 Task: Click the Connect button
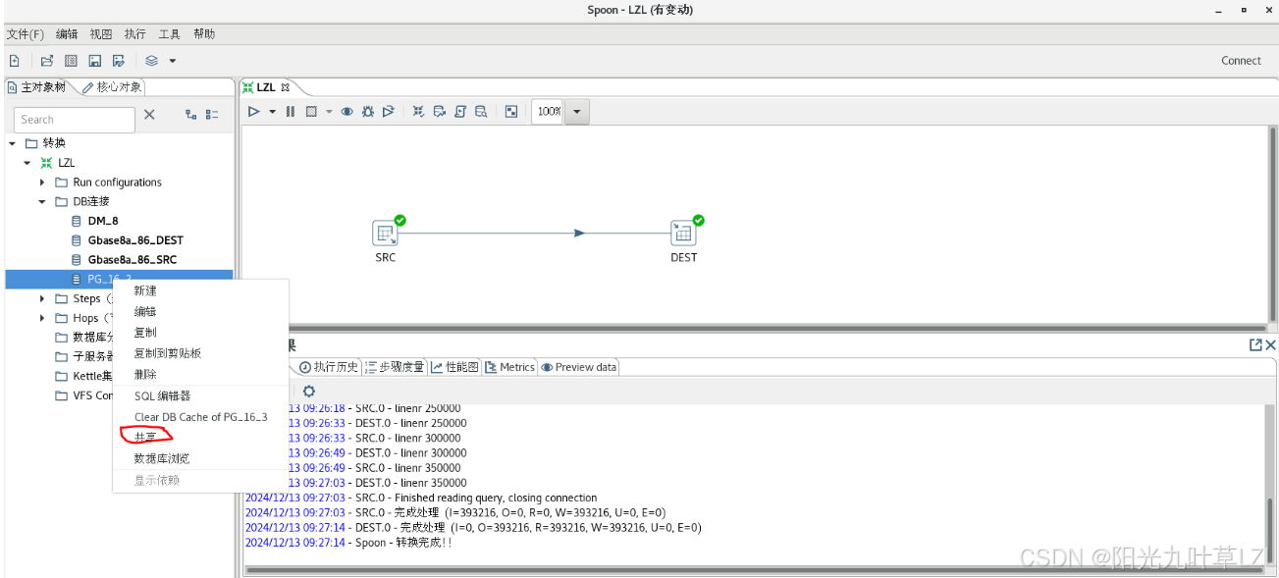(1241, 61)
